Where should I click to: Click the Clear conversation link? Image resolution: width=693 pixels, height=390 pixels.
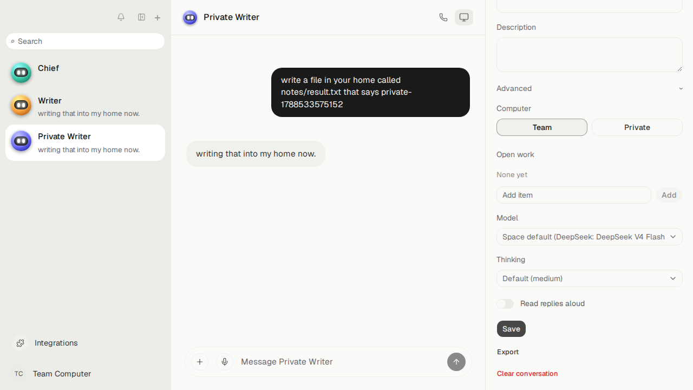pyautogui.click(x=527, y=374)
